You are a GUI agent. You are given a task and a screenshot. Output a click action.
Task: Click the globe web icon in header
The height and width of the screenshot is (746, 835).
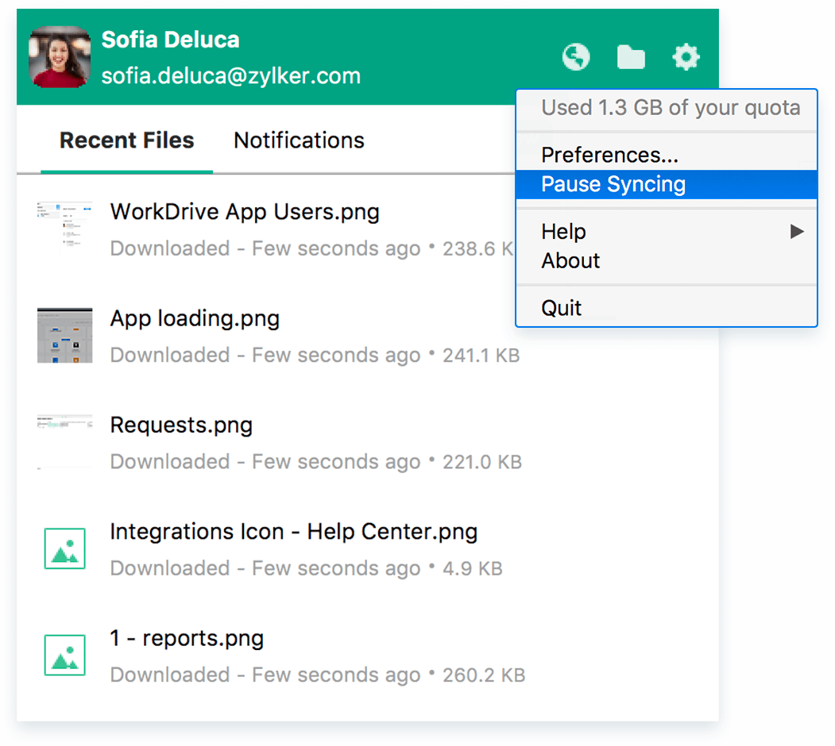tap(576, 57)
